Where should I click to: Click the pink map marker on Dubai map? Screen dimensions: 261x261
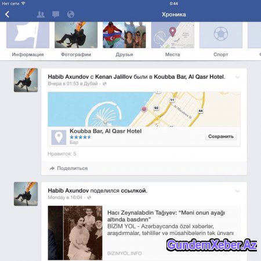pyautogui.click(x=144, y=109)
